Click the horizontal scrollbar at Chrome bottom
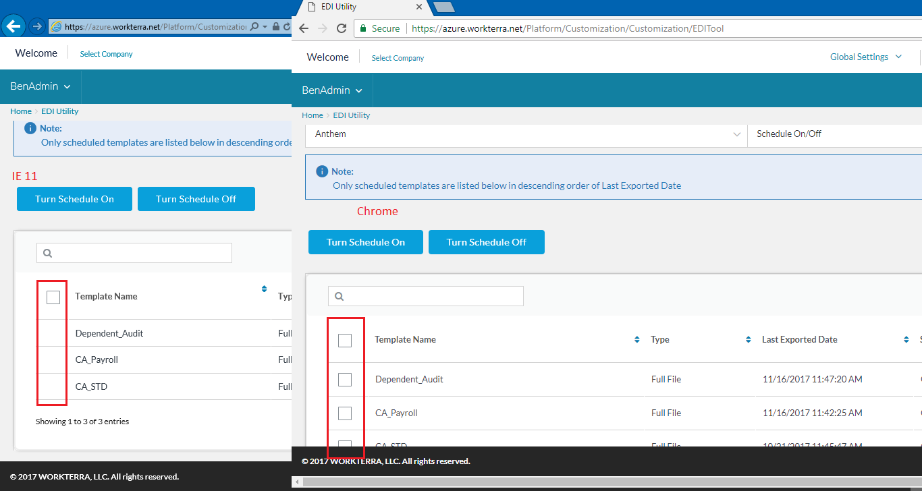The height and width of the screenshot is (491, 922). 607,482
